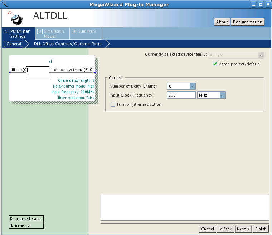This screenshot has width=272, height=235.
Task: Click the dll block diagram symbol
Action: click(52, 78)
